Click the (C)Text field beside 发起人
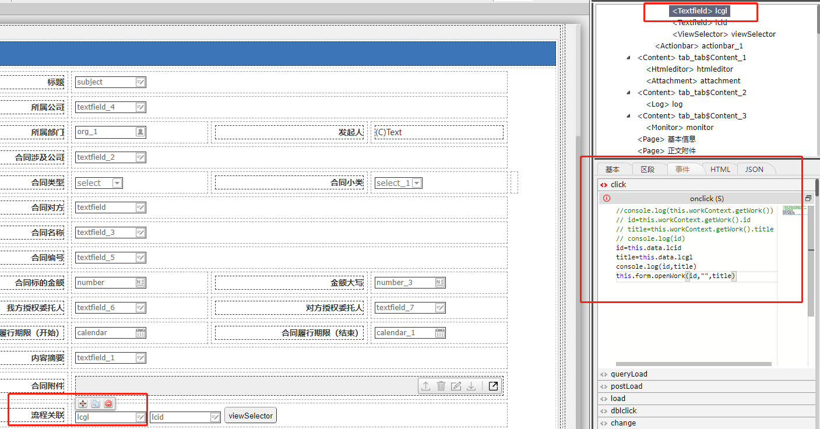 439,132
